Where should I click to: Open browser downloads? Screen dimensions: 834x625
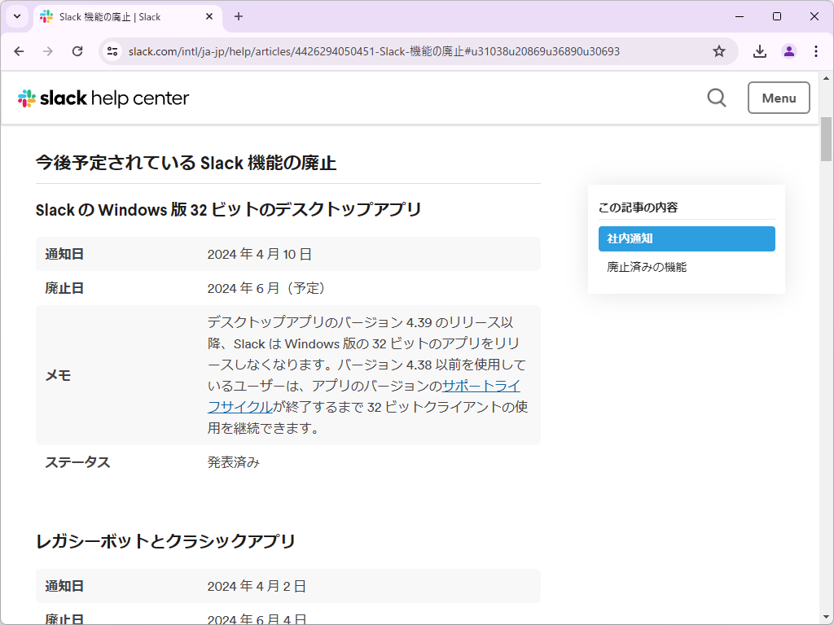click(760, 51)
